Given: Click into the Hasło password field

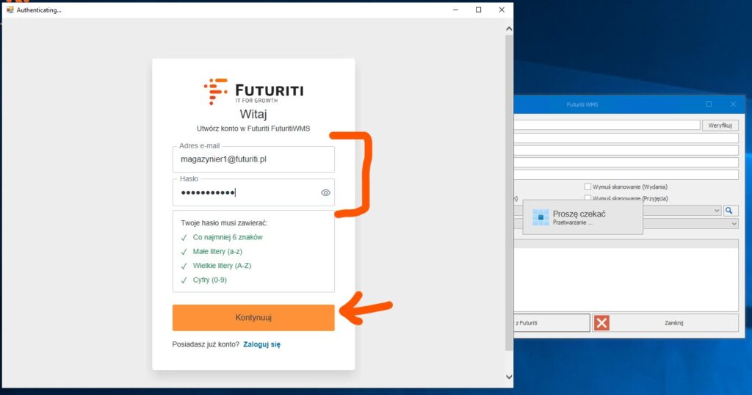Looking at the screenshot, I should 246,193.
